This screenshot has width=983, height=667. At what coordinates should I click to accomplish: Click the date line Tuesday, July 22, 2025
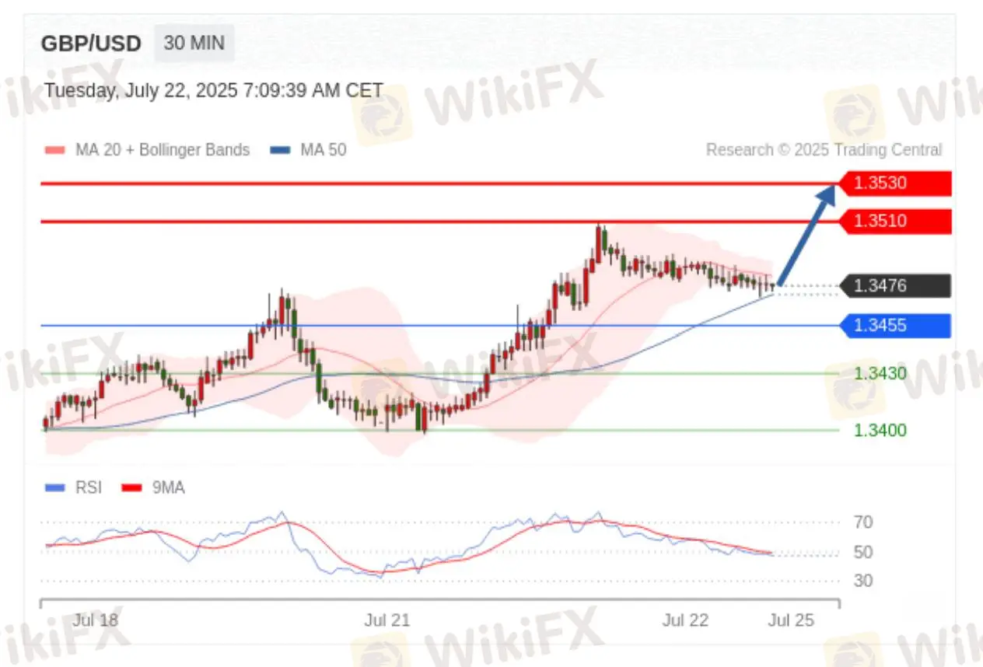coord(214,90)
